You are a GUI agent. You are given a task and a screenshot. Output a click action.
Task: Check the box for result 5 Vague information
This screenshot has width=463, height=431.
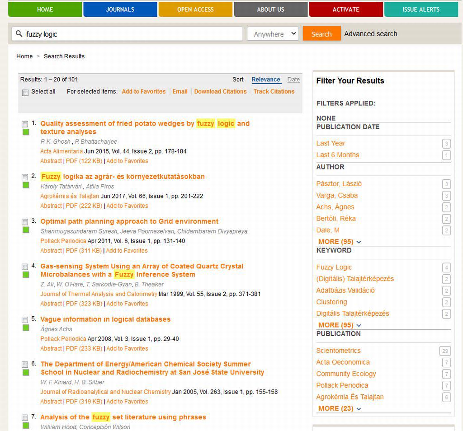click(x=25, y=320)
